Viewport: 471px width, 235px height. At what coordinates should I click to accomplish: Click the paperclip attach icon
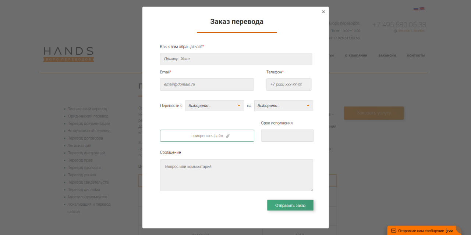coord(228,136)
